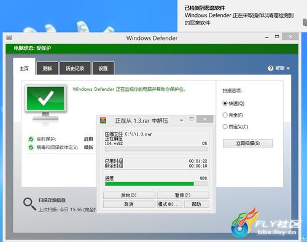Open the 历史记录 tab
Screen dimensions: 307x242
pyautogui.click(x=75, y=68)
